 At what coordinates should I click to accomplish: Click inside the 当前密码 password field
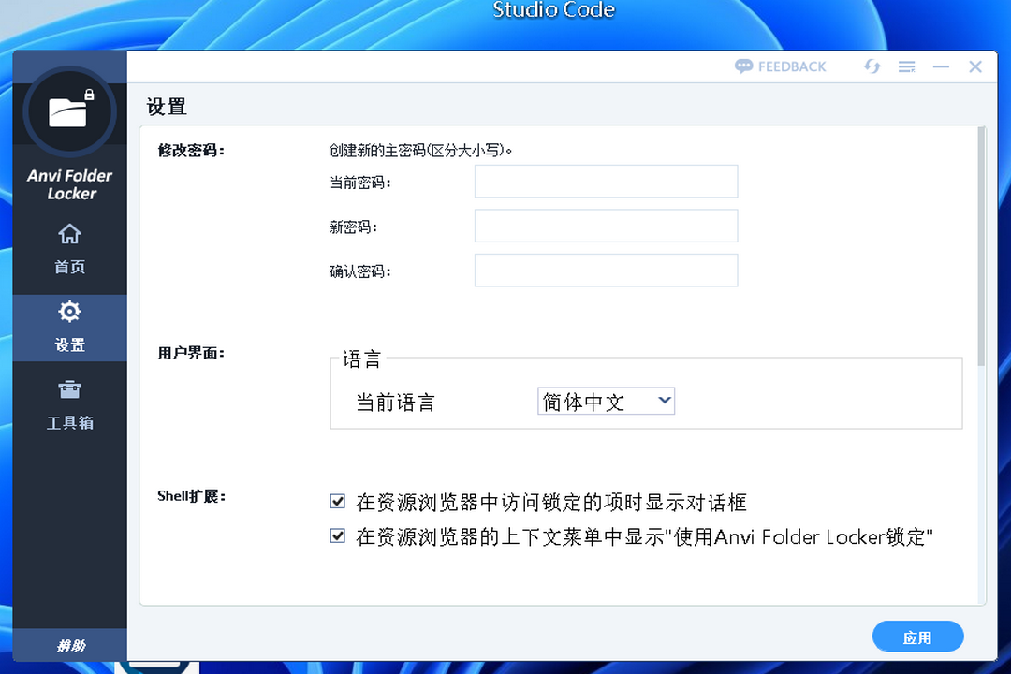605,181
